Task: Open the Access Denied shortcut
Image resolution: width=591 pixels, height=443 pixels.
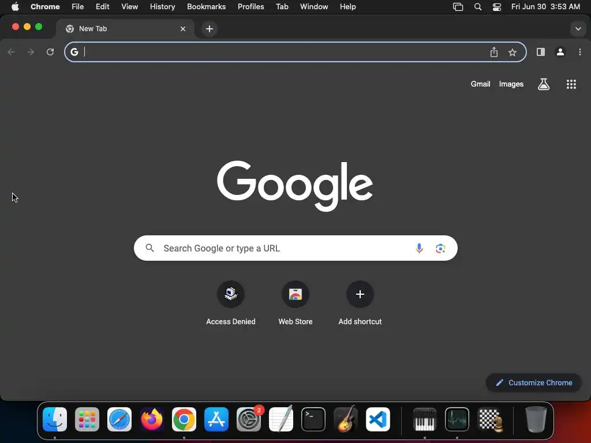Action: coord(231,303)
